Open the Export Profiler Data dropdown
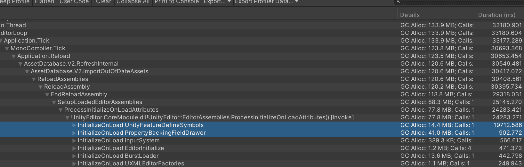The height and width of the screenshot is (167, 524). tap(267, 3)
